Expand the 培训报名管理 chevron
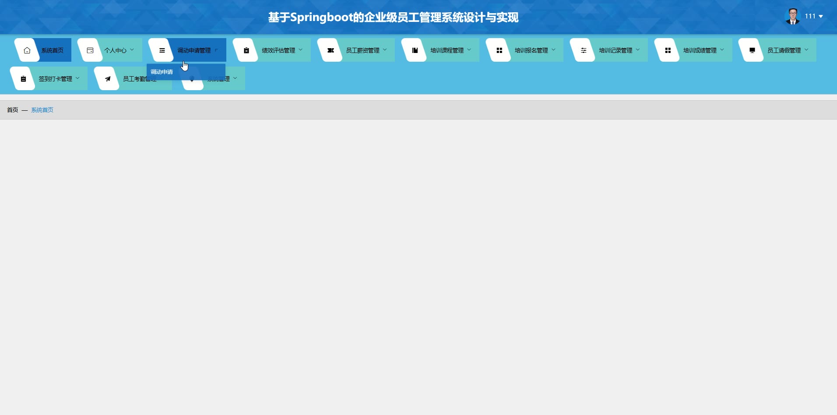 coord(553,50)
